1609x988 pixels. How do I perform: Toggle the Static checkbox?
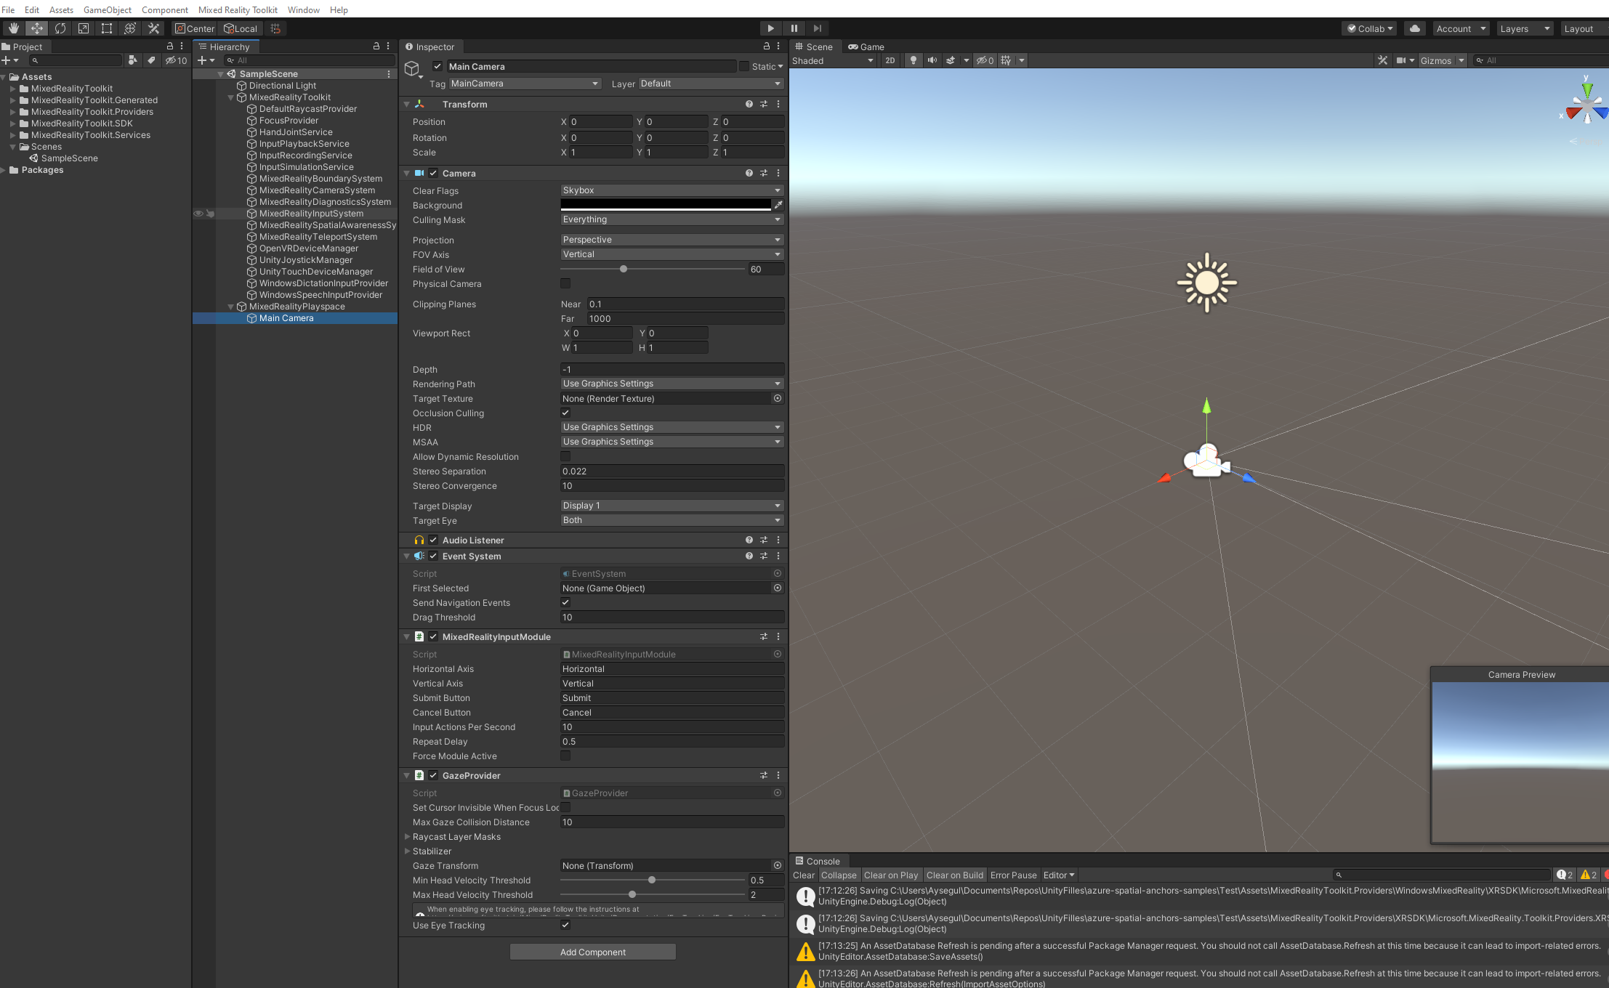(x=744, y=66)
